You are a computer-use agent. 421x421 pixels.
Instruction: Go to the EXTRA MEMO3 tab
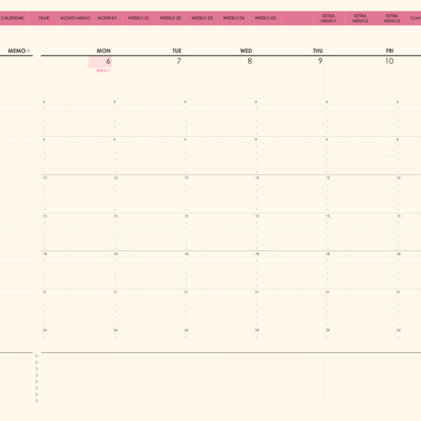click(392, 18)
